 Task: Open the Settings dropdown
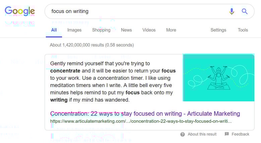[218, 30]
